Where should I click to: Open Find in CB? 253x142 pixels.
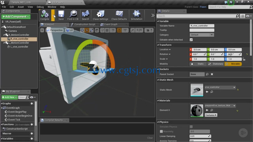[x=73, y=15]
